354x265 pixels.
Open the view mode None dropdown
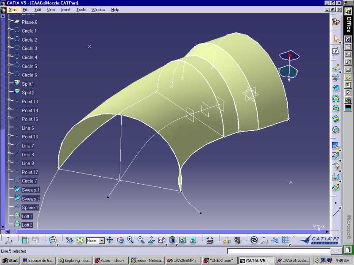[102, 241]
